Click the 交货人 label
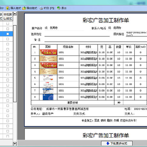The width and height of the screenshot is (147, 147). (129, 114)
